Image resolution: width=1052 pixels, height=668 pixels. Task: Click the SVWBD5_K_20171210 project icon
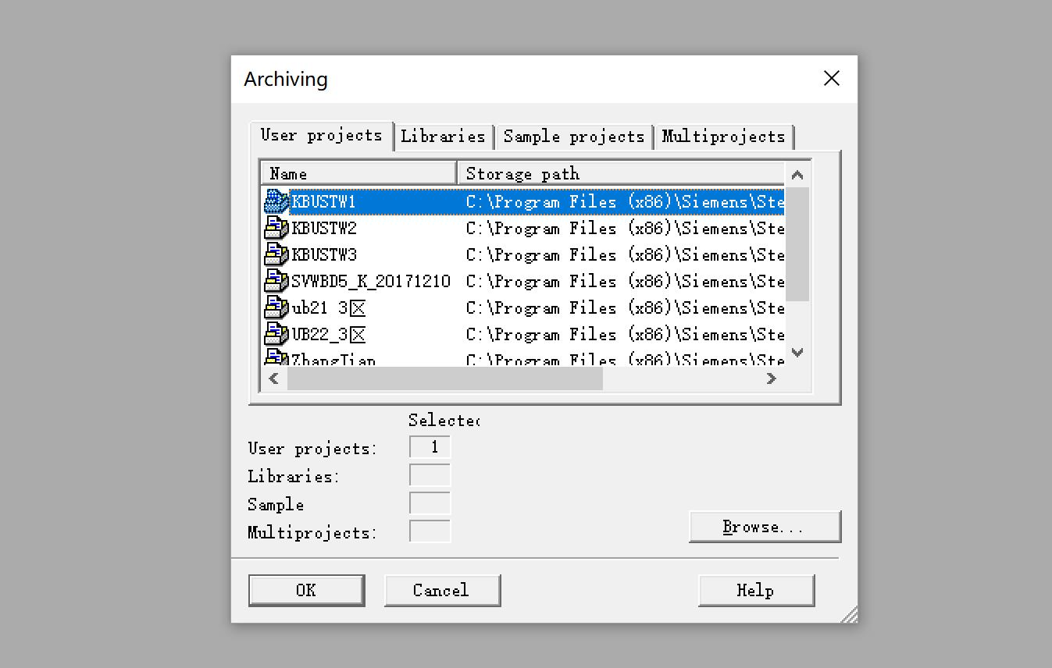[276, 282]
